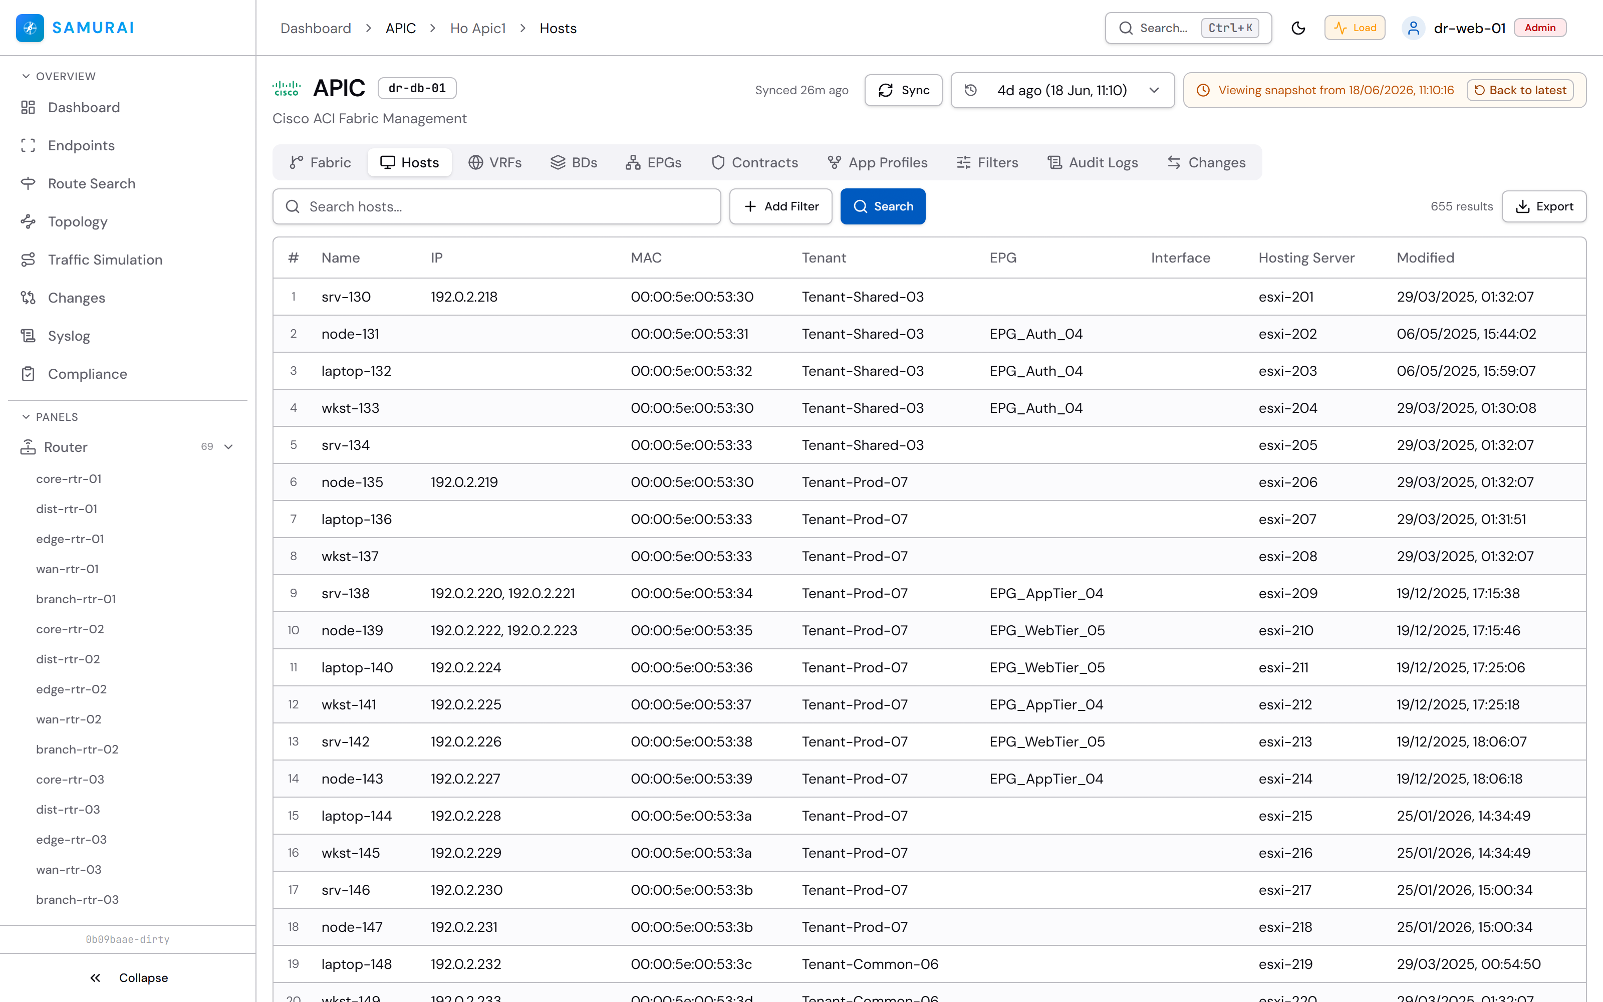
Task: Open Traffic Simulation from the sidebar
Action: click(105, 260)
